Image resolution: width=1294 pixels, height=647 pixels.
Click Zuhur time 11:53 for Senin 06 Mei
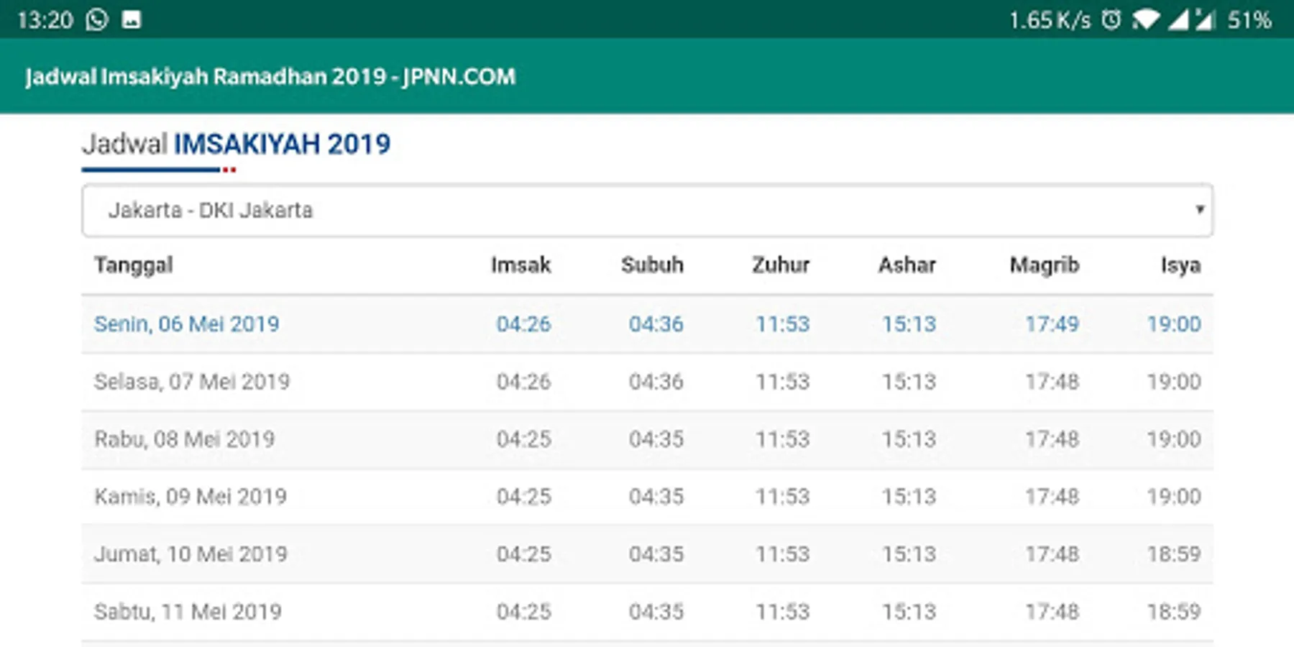point(782,324)
